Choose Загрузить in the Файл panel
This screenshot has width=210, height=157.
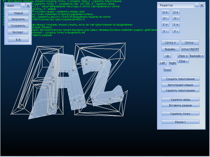point(18,19)
